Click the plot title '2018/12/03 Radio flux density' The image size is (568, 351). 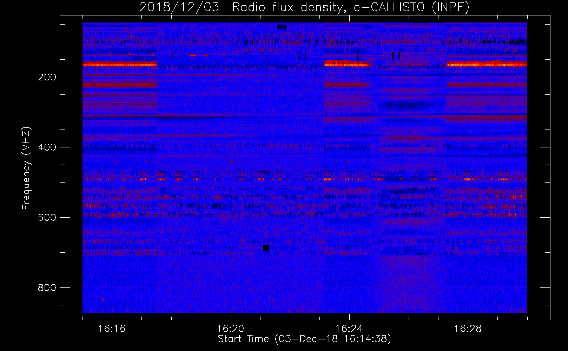pos(304,7)
